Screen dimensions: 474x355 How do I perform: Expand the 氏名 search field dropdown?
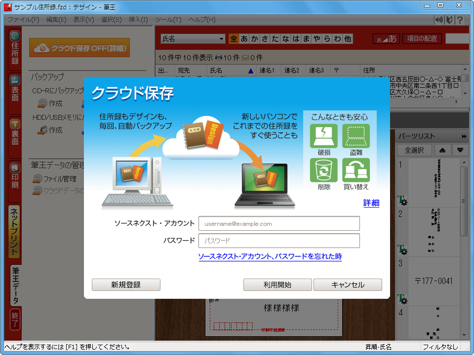[x=221, y=38]
